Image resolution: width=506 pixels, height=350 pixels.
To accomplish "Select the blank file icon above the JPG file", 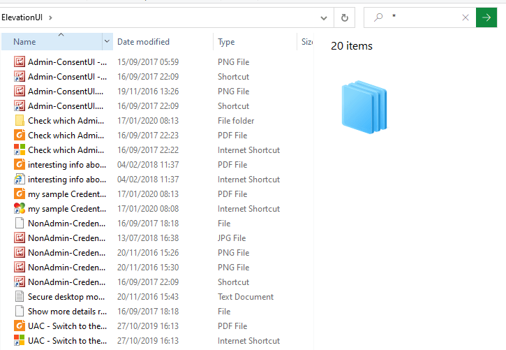I will [x=20, y=224].
